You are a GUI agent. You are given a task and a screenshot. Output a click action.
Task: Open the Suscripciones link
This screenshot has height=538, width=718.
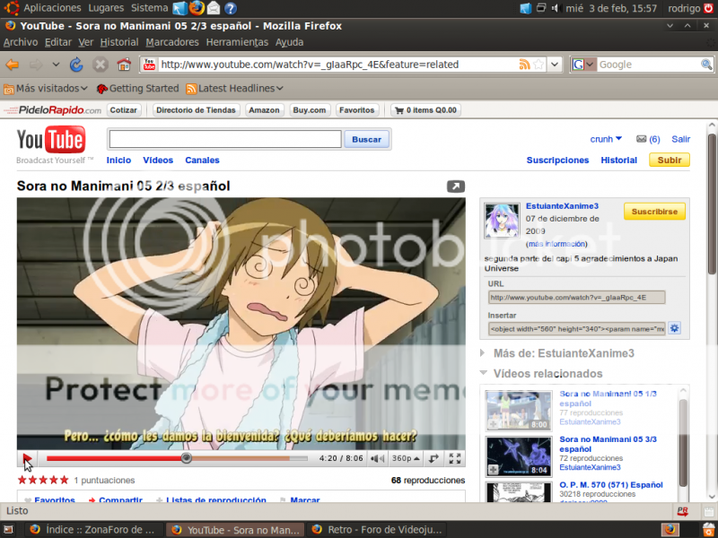557,161
